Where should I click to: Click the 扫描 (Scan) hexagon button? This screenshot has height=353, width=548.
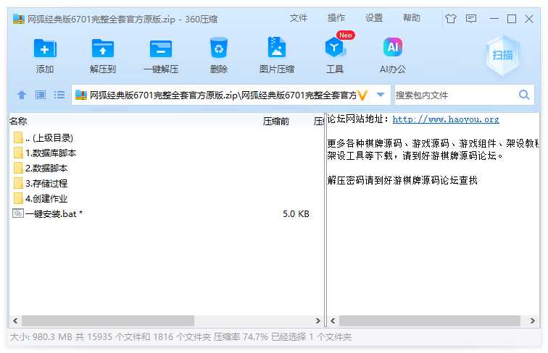502,55
